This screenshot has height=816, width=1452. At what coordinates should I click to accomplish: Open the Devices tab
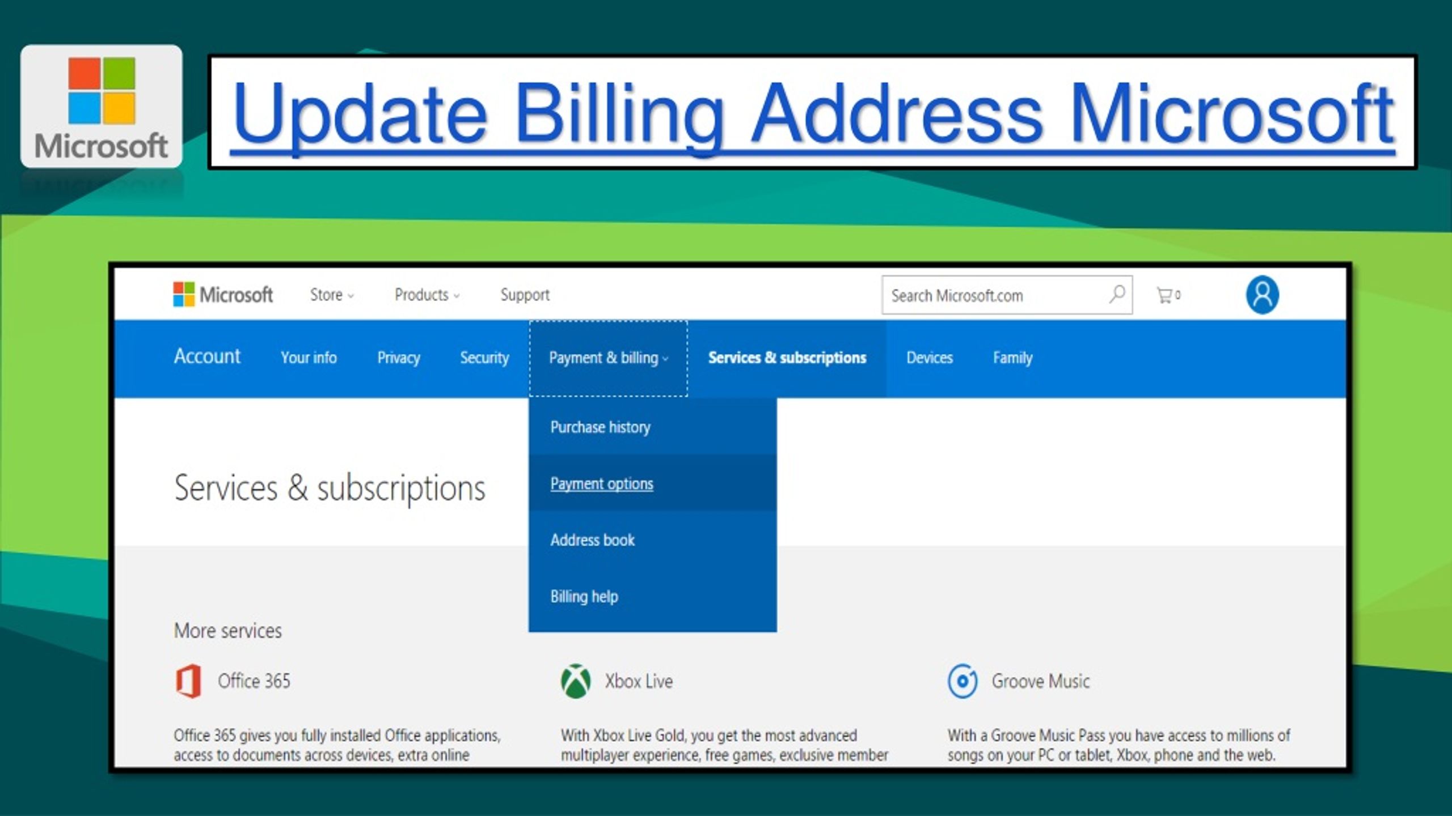(930, 358)
